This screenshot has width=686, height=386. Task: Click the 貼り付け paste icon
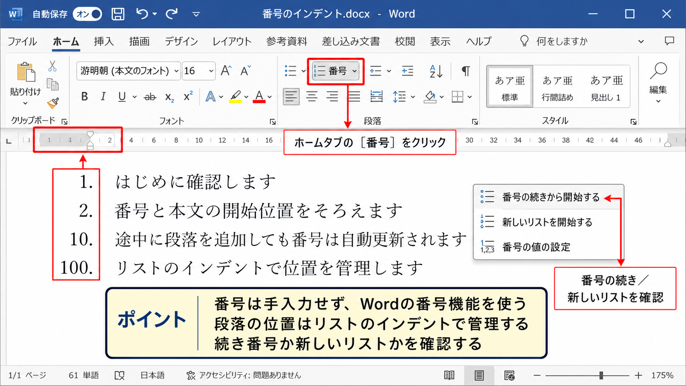(25, 72)
